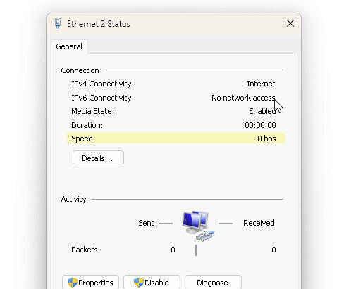Close the Ethernet 2 Status dialog
The height and width of the screenshot is (289, 363).
(290, 23)
